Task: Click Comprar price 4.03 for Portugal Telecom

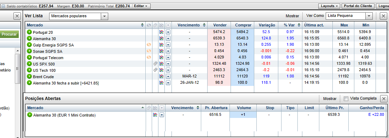Action: [x=242, y=58]
